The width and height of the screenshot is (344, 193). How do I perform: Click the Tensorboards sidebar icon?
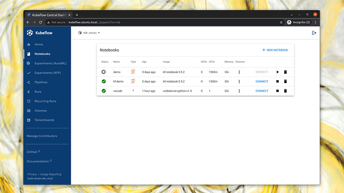(x=29, y=120)
